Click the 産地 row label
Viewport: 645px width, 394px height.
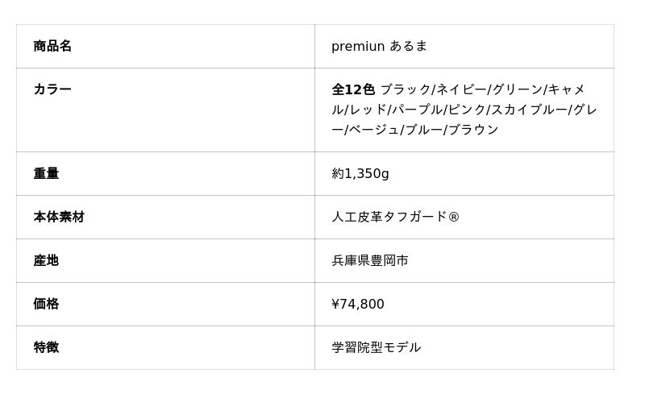click(x=46, y=260)
